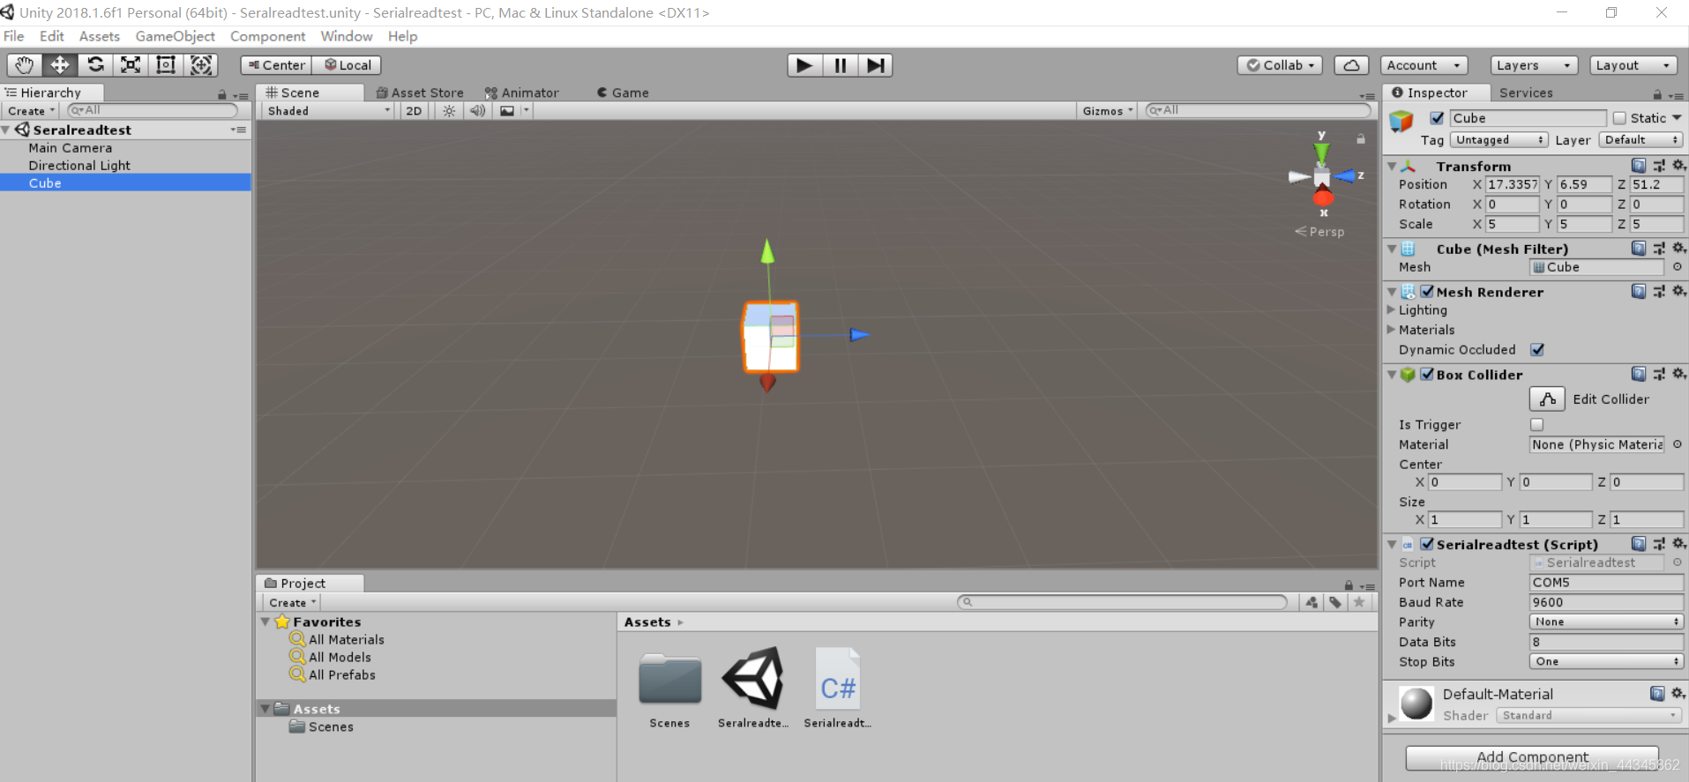Open the Parity dropdown
Viewport: 1689px width, 782px height.
tap(1606, 622)
